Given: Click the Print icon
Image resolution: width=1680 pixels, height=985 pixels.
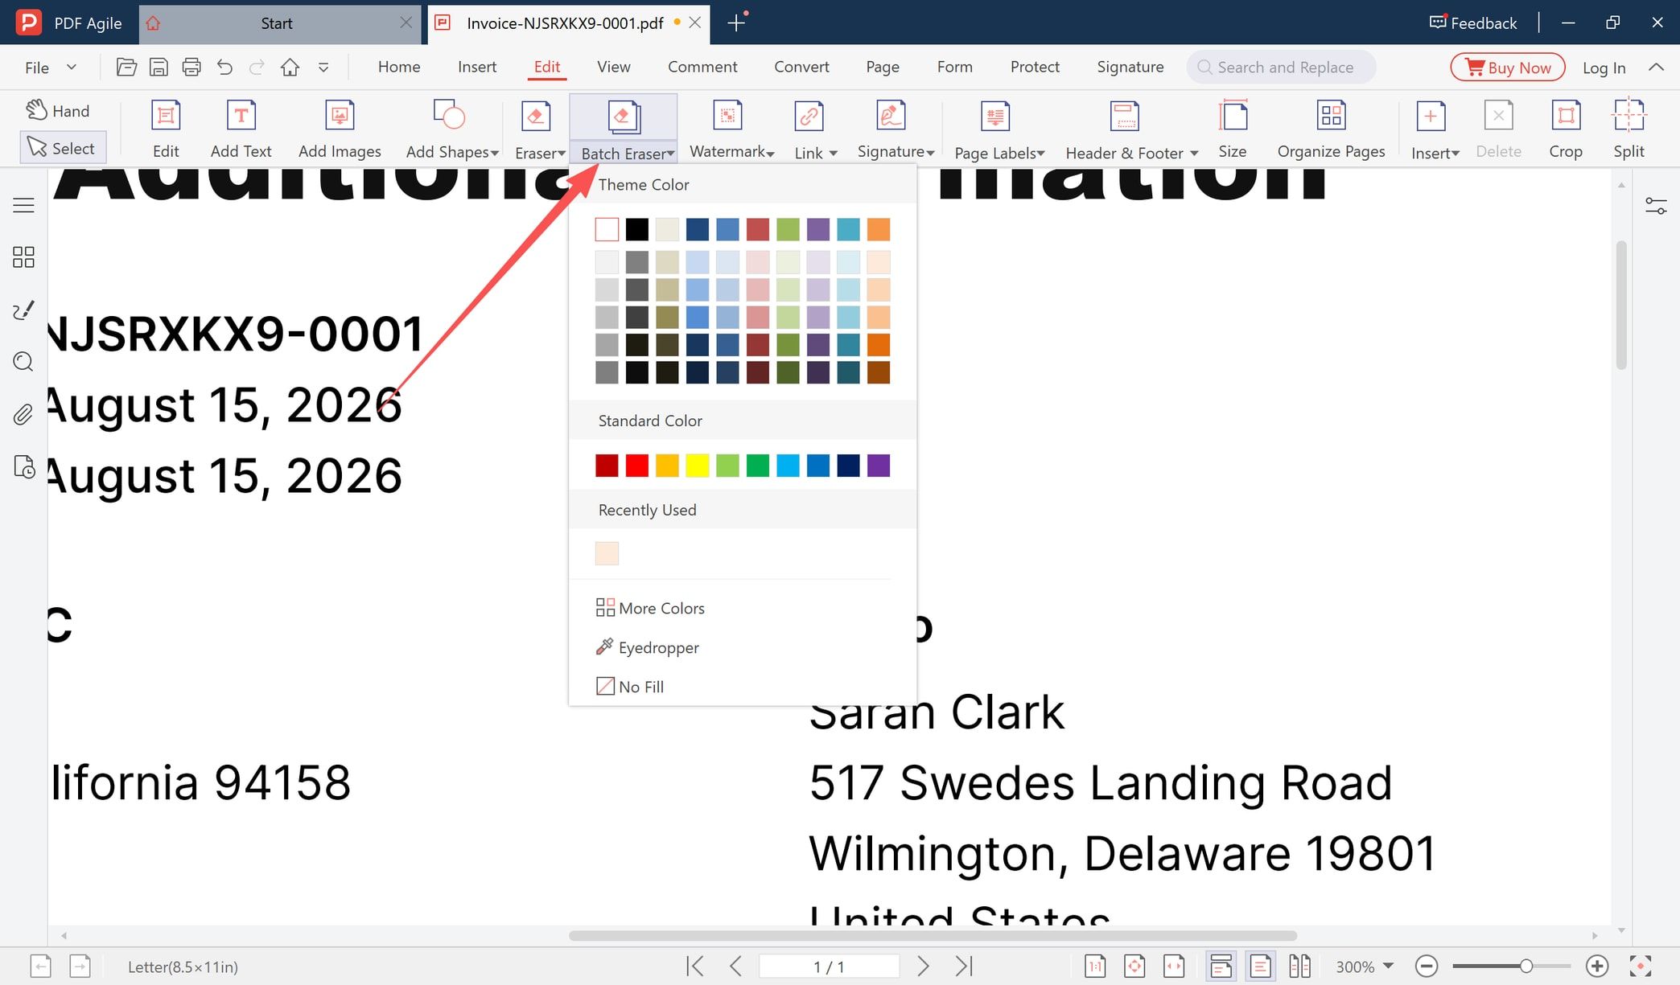Looking at the screenshot, I should coord(191,68).
